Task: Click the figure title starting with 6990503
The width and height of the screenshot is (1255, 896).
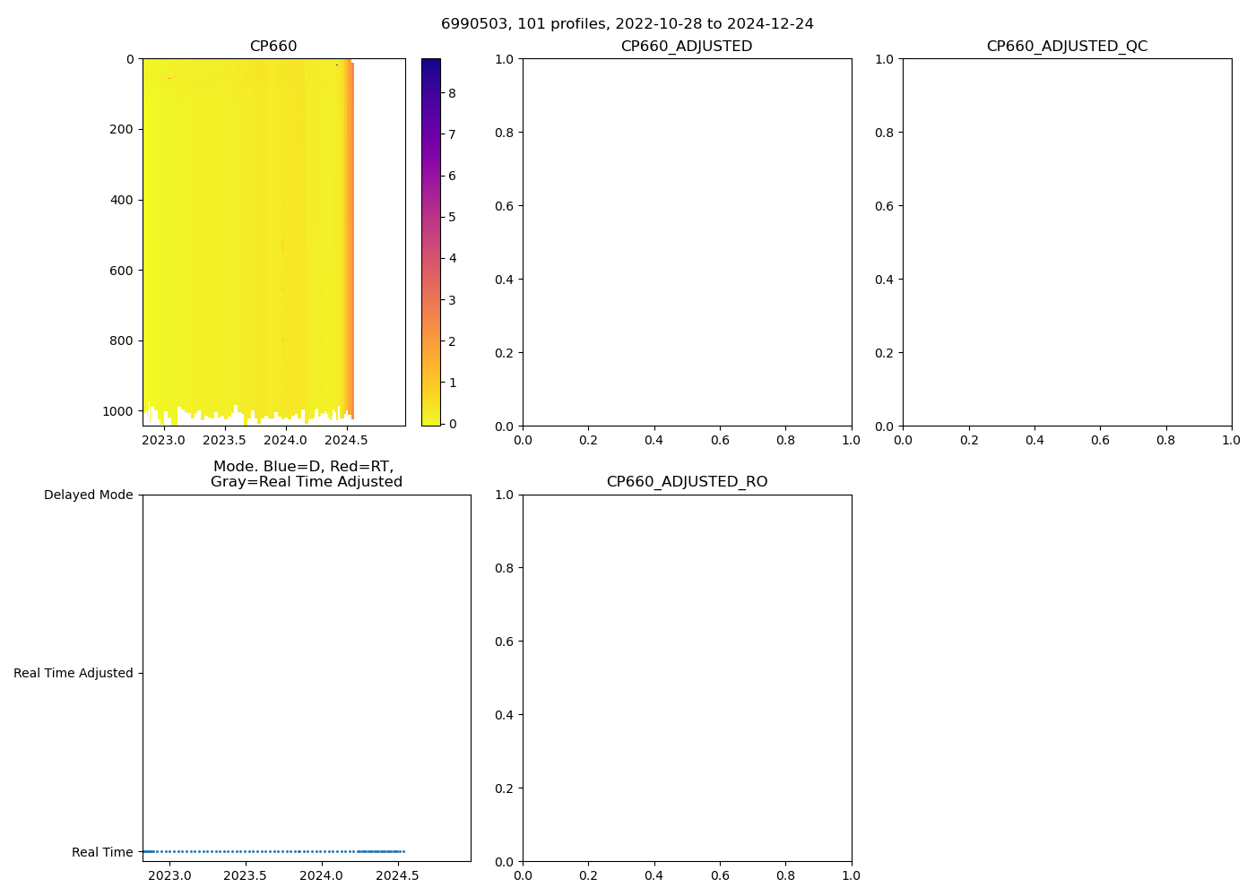Action: [x=627, y=23]
